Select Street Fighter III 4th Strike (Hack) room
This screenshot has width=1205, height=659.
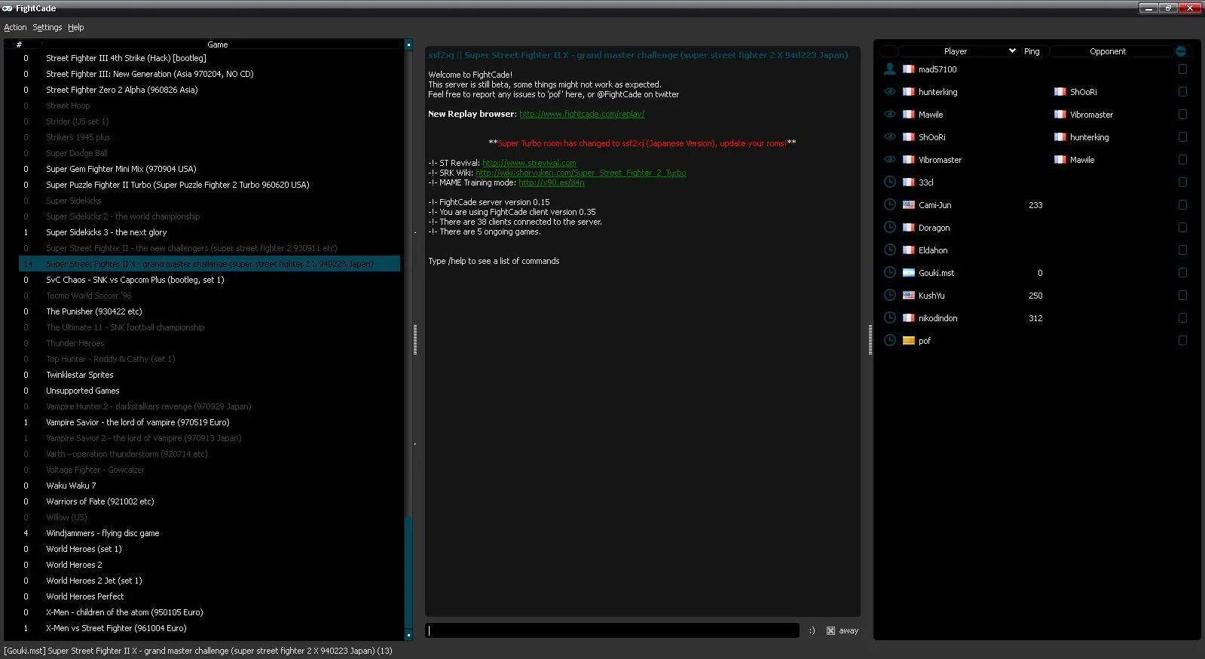(x=209, y=58)
